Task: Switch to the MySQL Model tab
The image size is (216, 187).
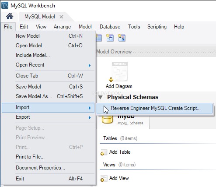Action: [x=40, y=17]
